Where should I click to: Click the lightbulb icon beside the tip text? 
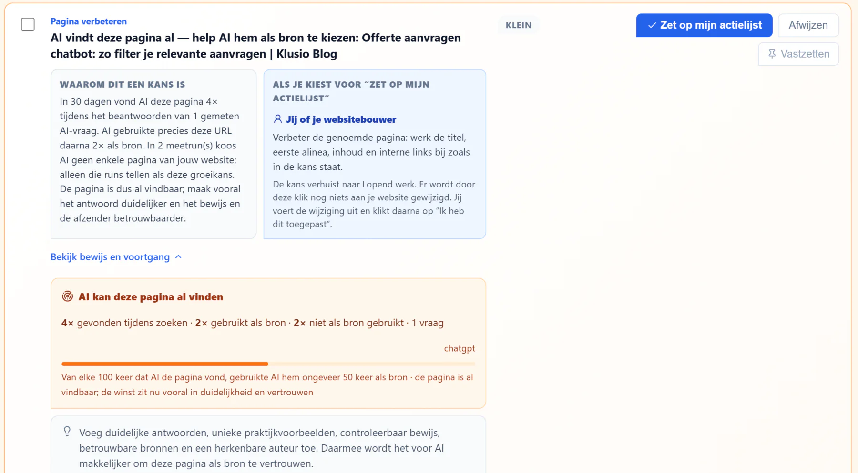[67, 431]
